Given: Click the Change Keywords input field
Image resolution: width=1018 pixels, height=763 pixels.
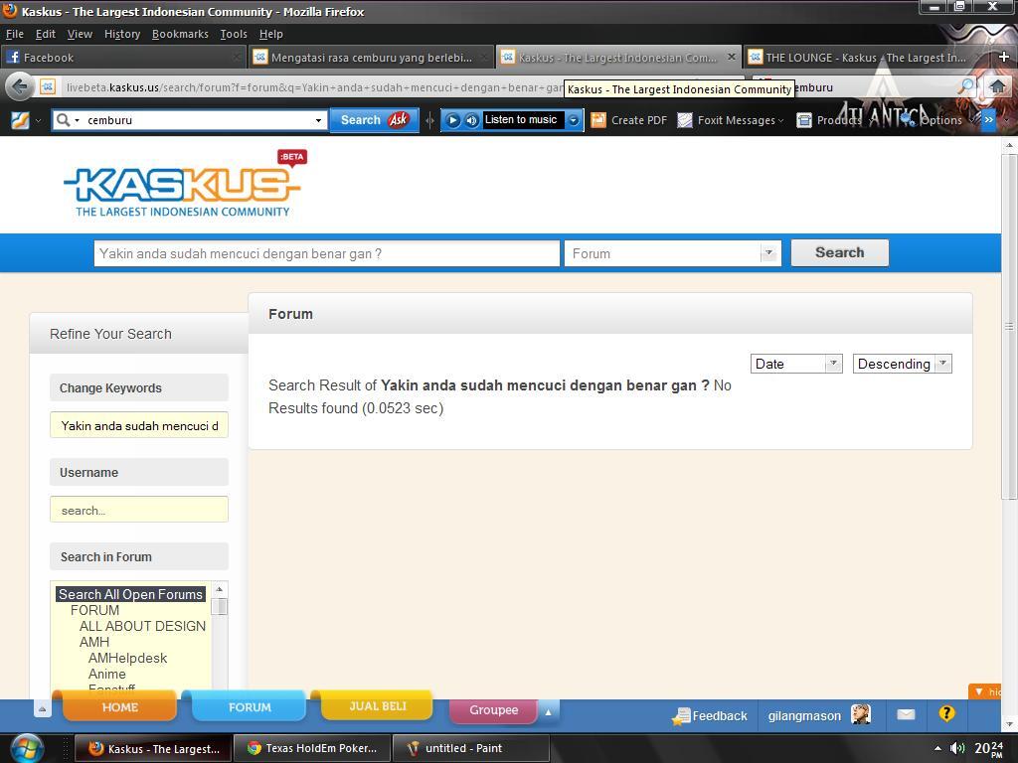Looking at the screenshot, I should [x=139, y=425].
